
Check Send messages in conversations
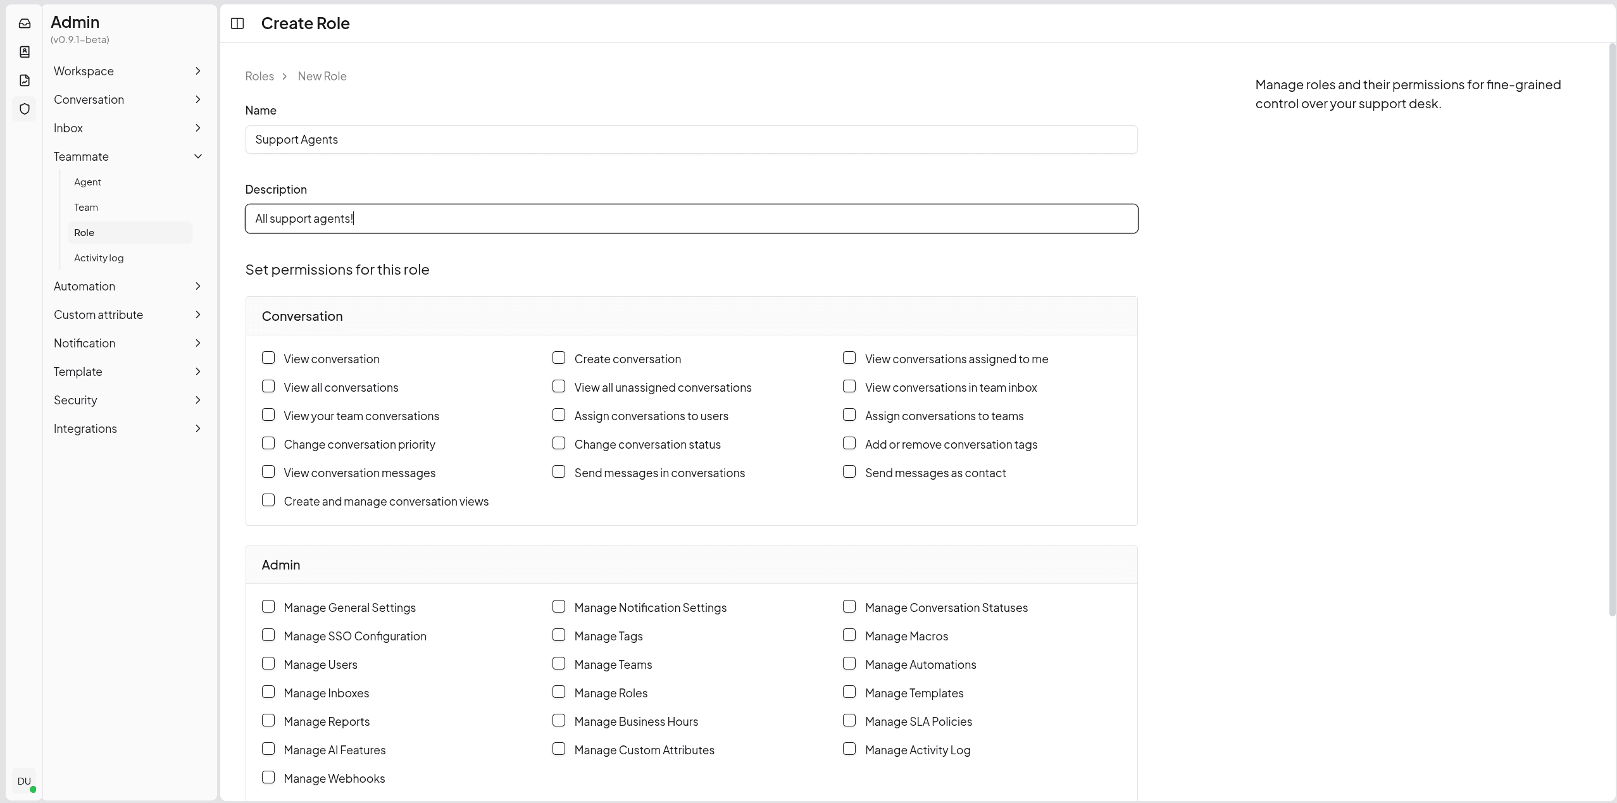tap(559, 472)
